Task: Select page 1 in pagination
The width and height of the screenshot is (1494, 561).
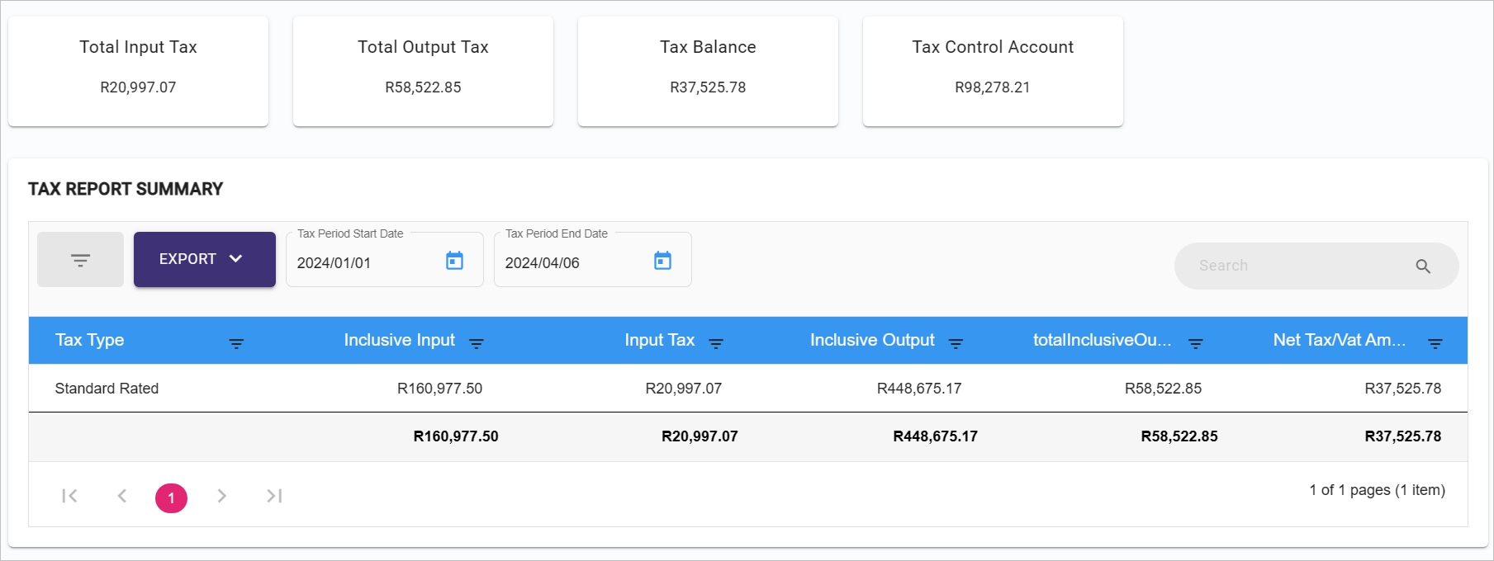Action: pyautogui.click(x=171, y=497)
